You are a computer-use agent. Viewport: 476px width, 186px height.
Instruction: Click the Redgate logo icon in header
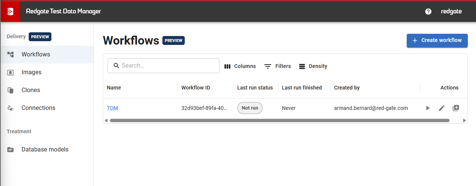10,12
